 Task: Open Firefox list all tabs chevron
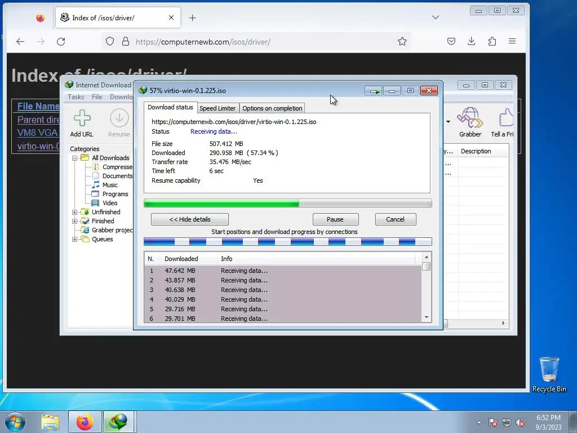pos(436,17)
